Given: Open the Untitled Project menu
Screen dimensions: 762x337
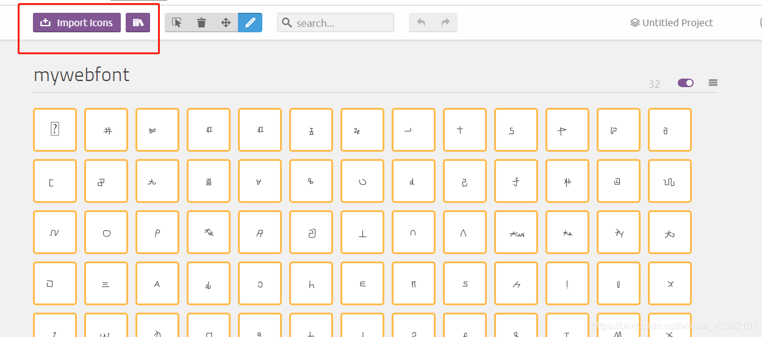Looking at the screenshot, I should [672, 23].
